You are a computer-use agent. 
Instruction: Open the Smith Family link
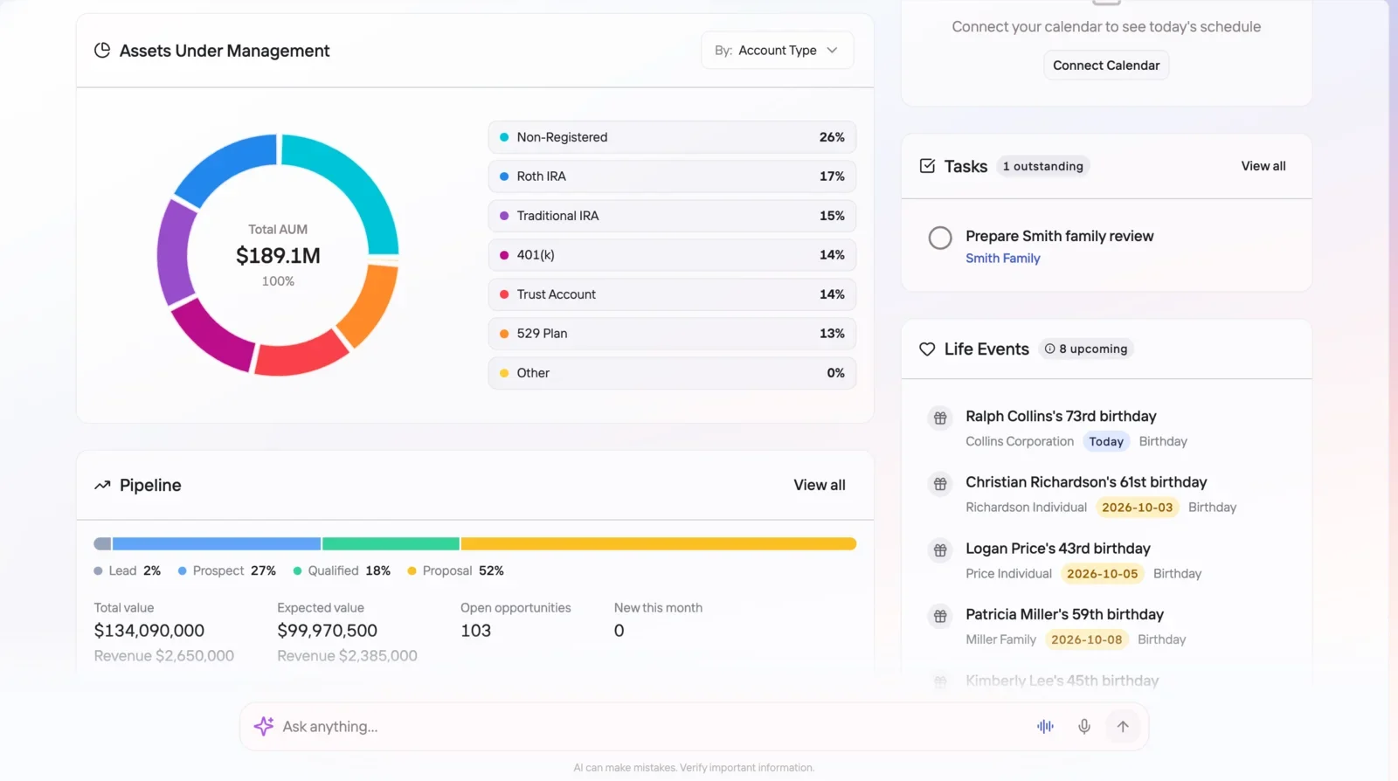(1003, 259)
